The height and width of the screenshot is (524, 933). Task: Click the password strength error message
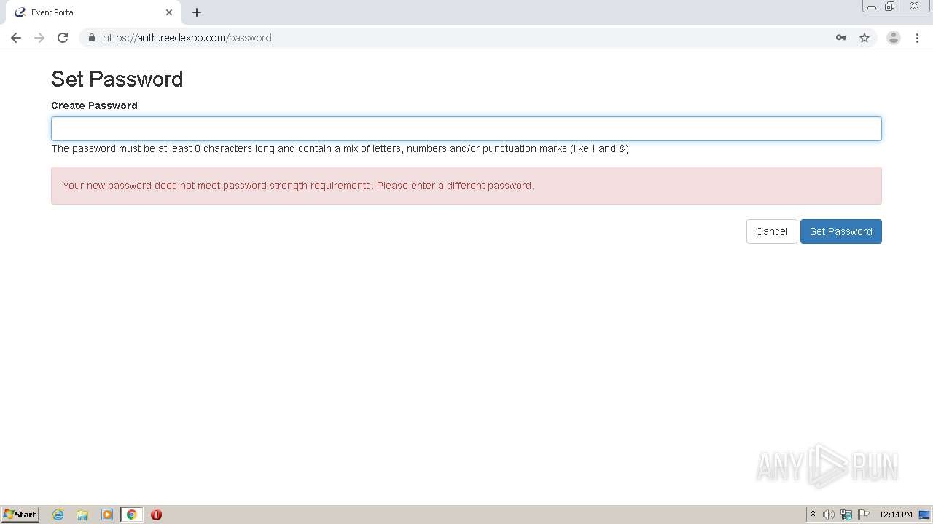click(466, 186)
